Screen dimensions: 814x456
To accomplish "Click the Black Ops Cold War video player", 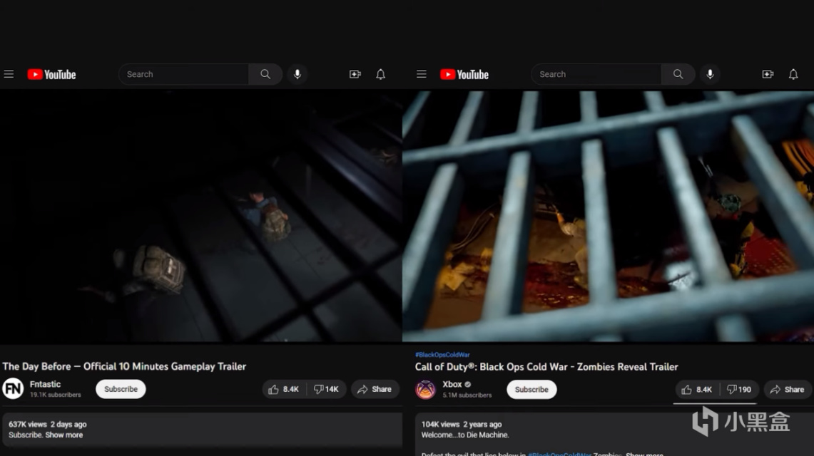I will [x=608, y=216].
